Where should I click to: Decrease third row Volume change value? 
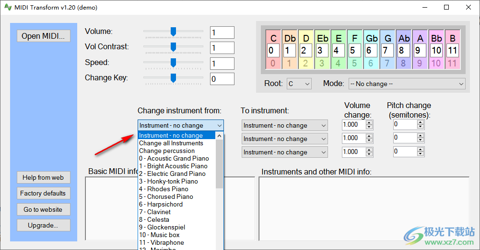[369, 154]
